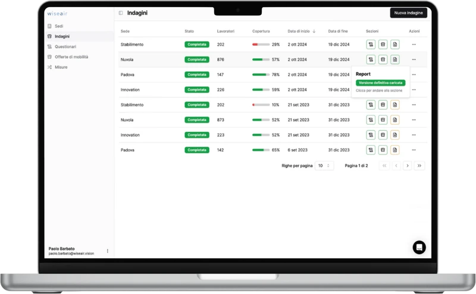
Task: Open mobility offers section for Innovation 223 workers row
Action: click(x=383, y=135)
